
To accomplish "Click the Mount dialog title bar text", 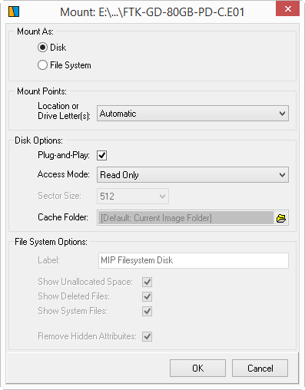I will 152,12.
